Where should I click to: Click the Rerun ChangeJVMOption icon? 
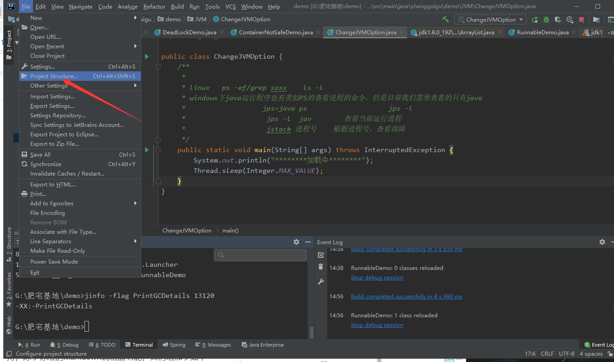click(535, 19)
